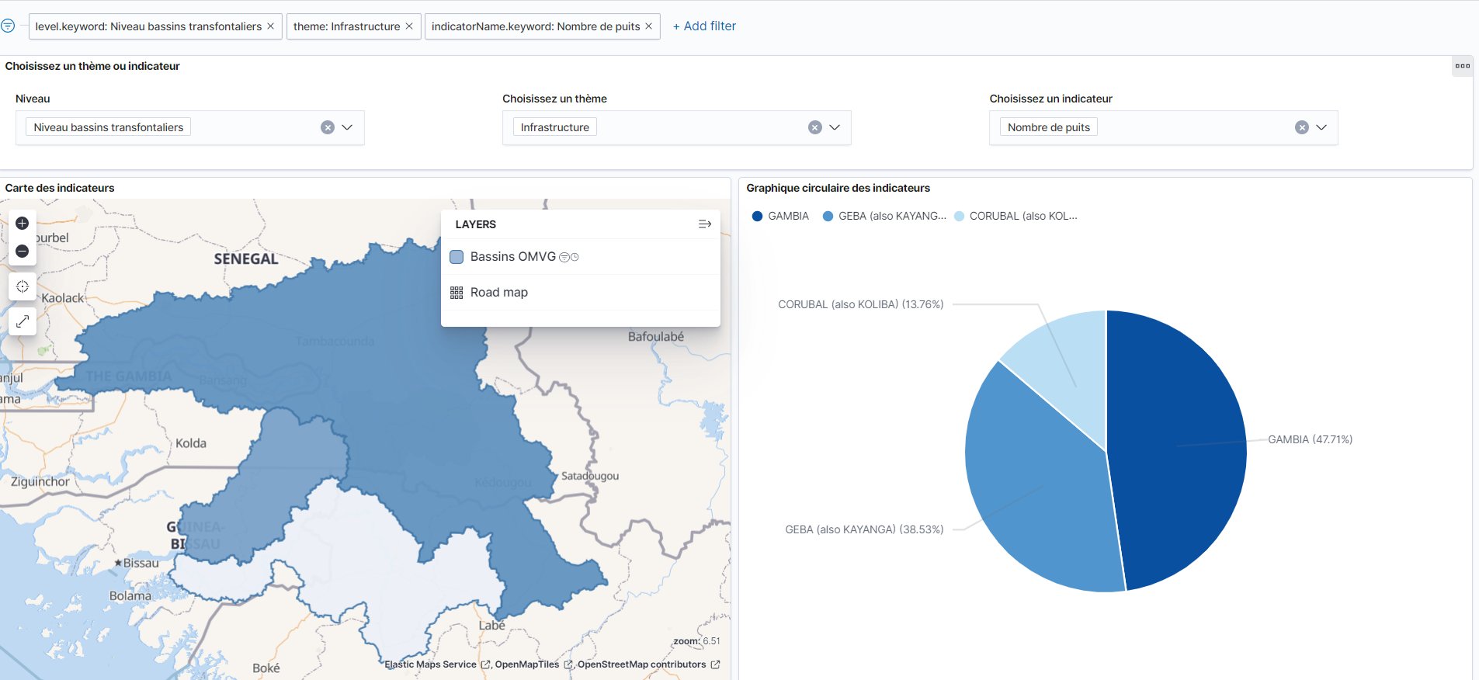Toggle GAMBIA legend color dot
1479x680 pixels.
757,217
